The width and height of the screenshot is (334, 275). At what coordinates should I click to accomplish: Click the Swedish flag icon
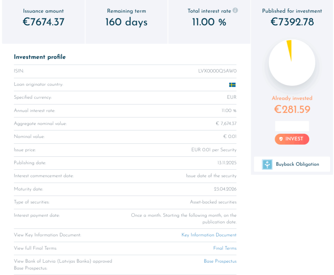click(x=232, y=84)
